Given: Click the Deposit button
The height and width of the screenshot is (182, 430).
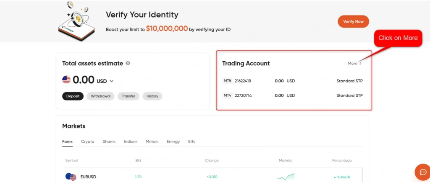Looking at the screenshot, I should click(73, 96).
